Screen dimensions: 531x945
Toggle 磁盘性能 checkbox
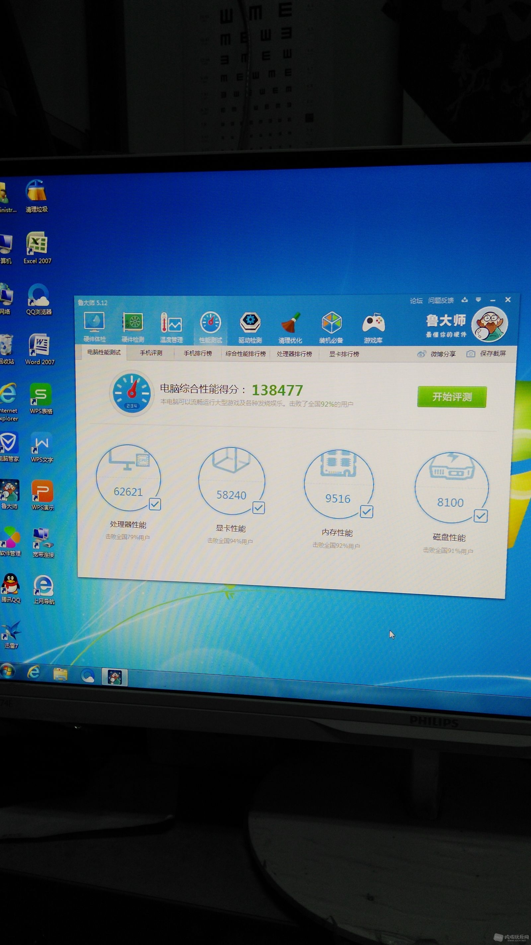pyautogui.click(x=481, y=516)
